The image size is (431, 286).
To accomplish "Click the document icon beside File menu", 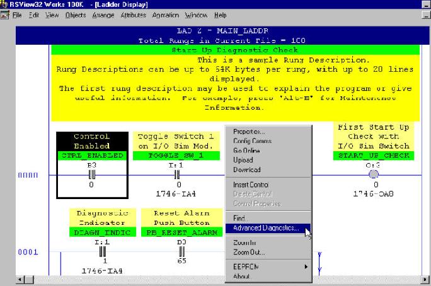I will [5, 15].
